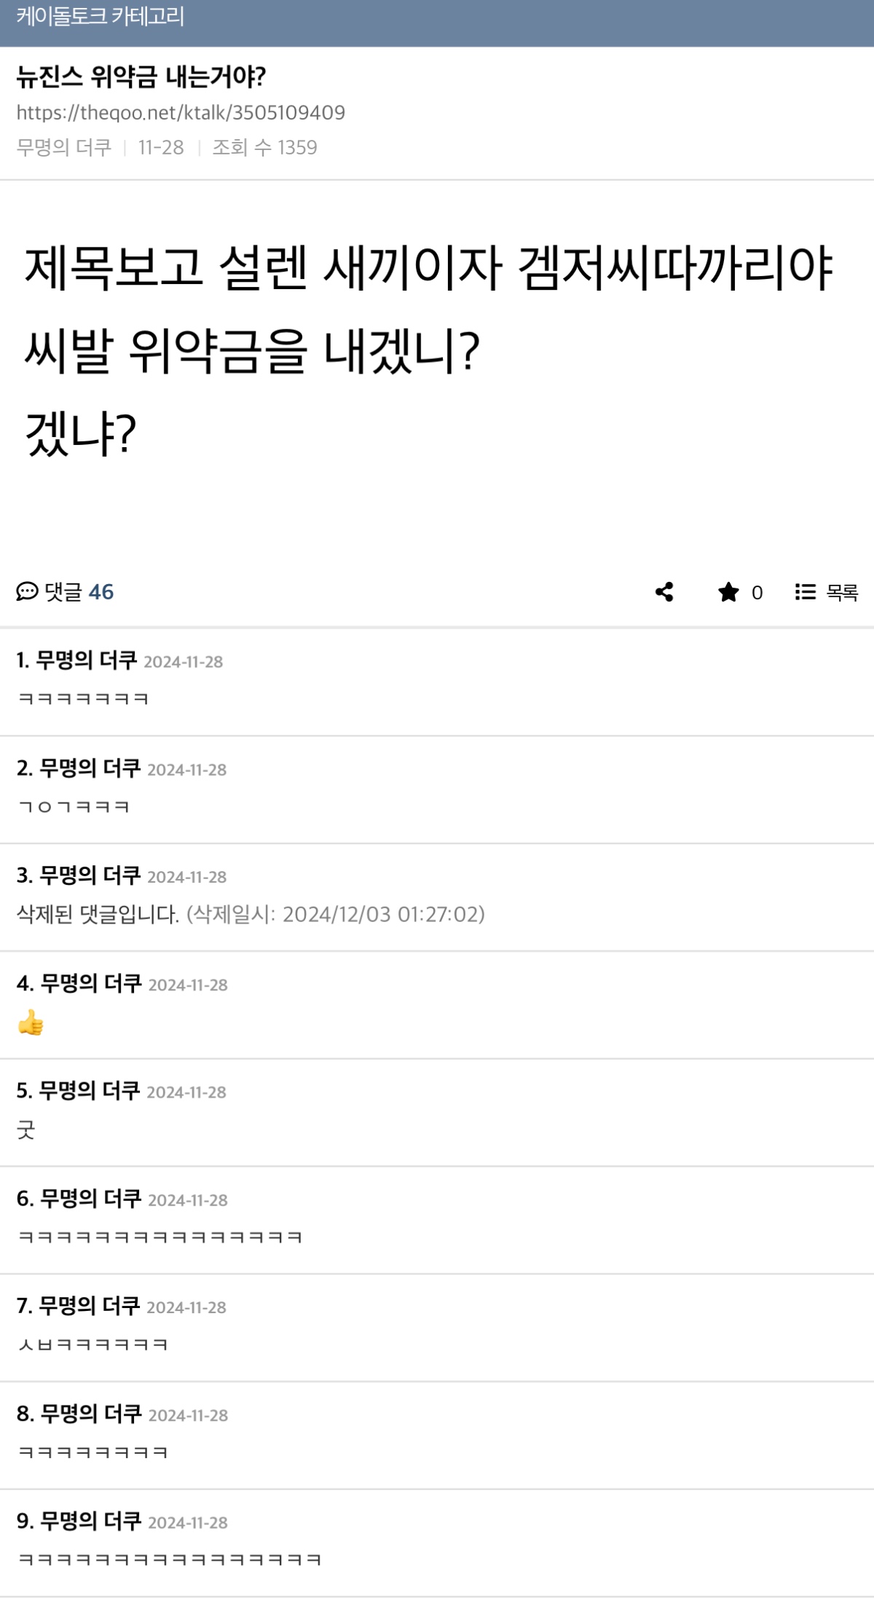Click the ㅅㅂㅋㅋㅋ text in comment 7

(x=93, y=1344)
